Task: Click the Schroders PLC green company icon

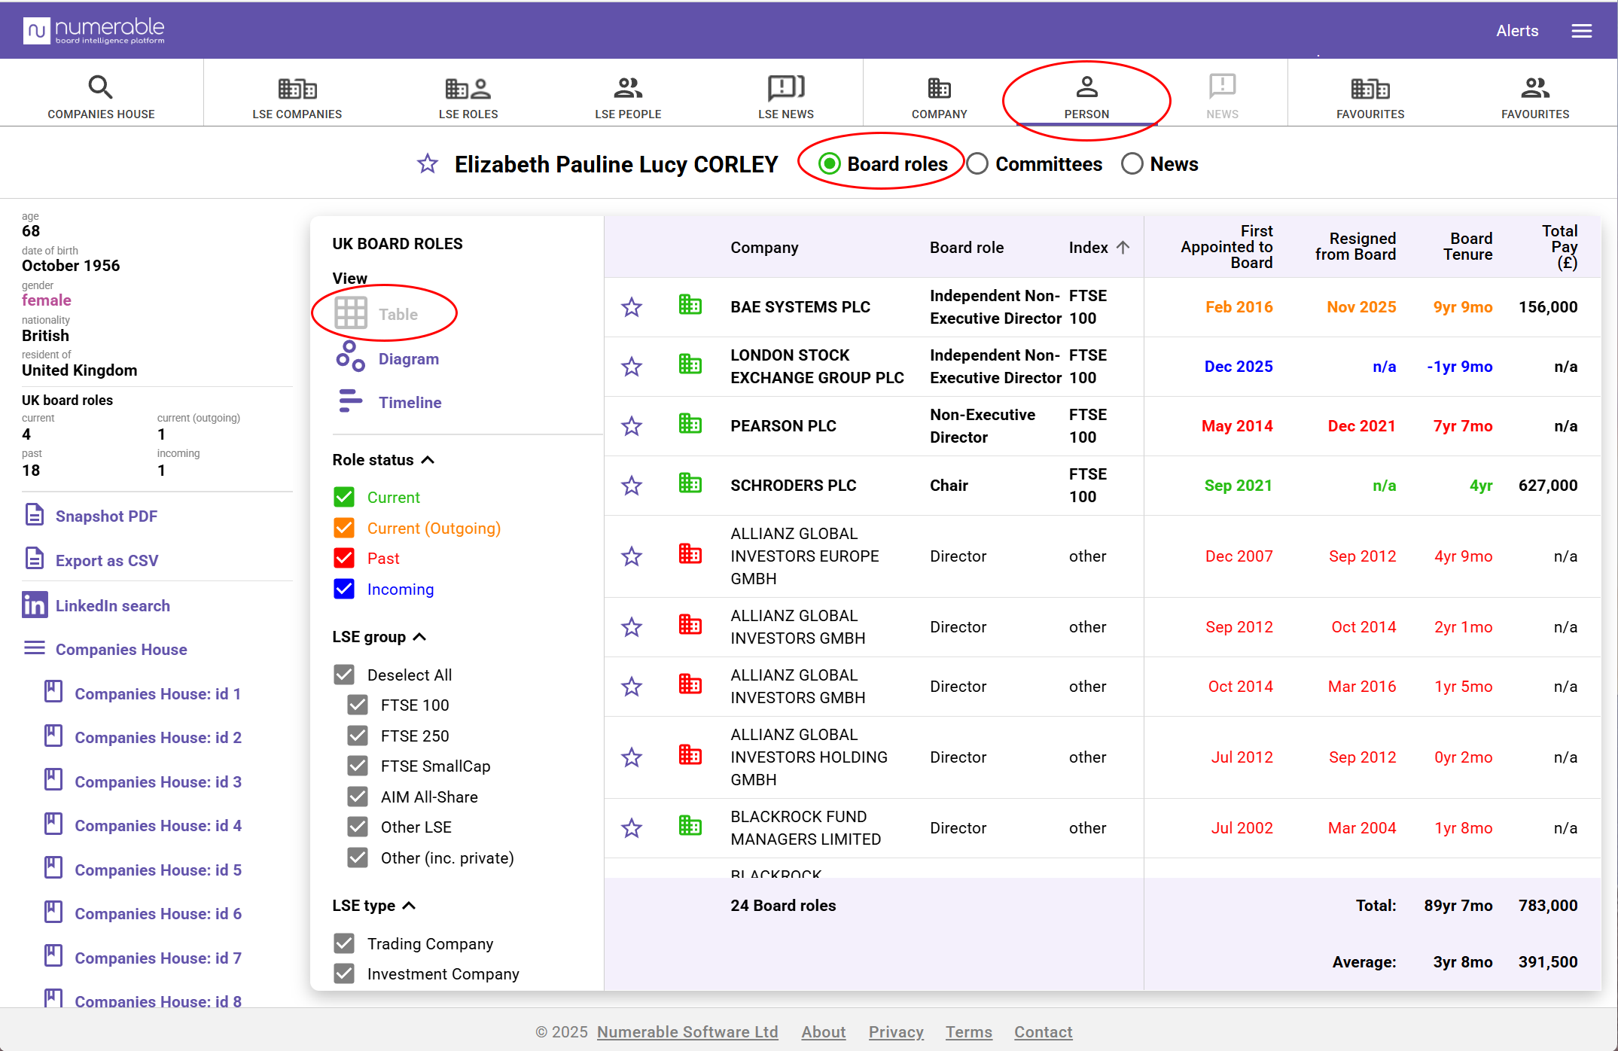Action: pyautogui.click(x=690, y=484)
